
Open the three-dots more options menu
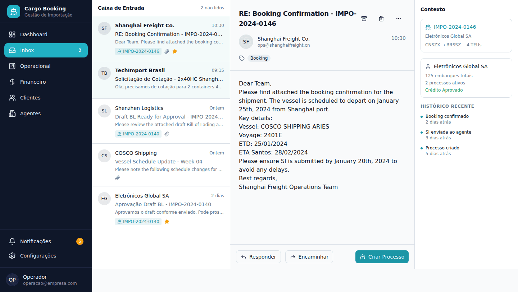(x=399, y=19)
